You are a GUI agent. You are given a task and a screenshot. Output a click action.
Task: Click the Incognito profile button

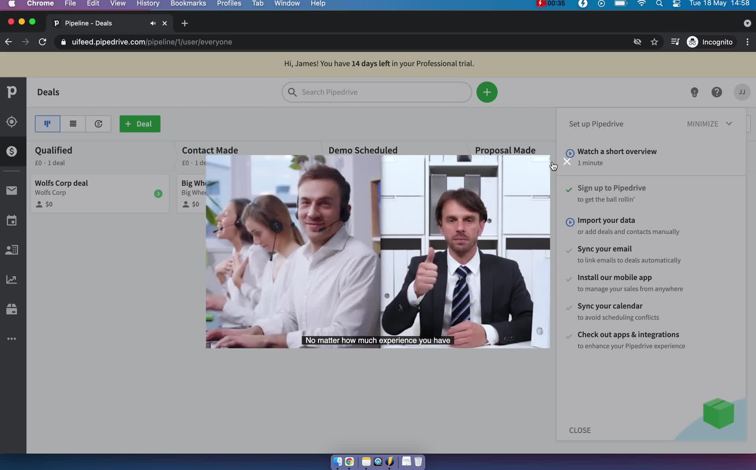710,42
